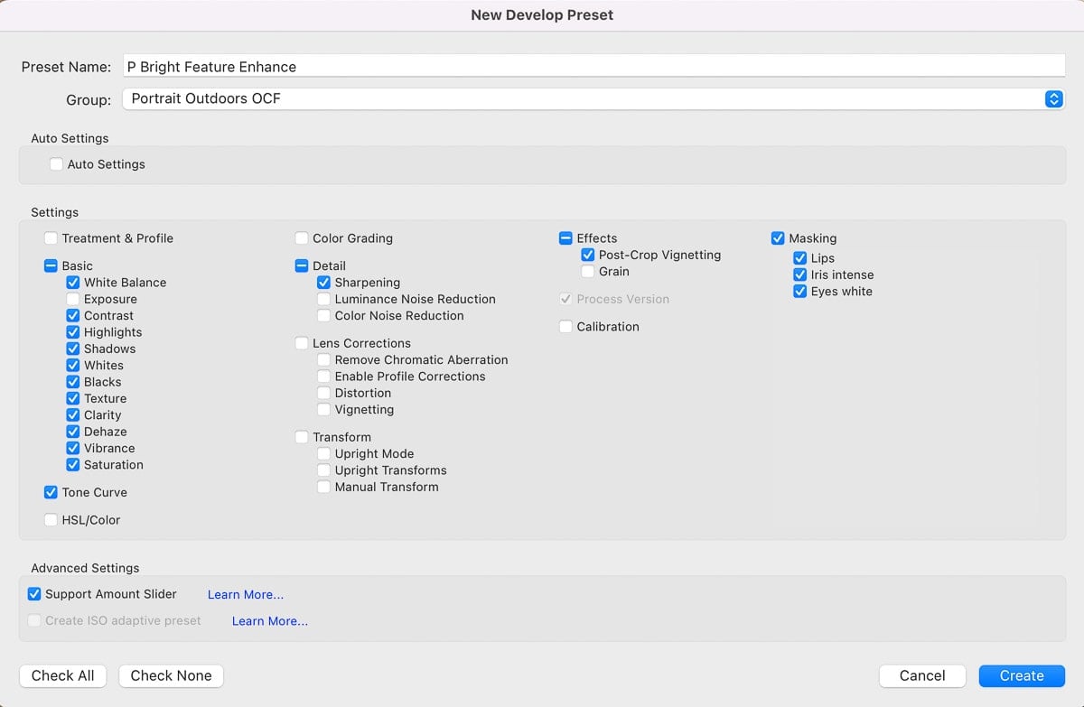1084x707 pixels.
Task: Click the Preset Name text field
Action: tap(593, 66)
